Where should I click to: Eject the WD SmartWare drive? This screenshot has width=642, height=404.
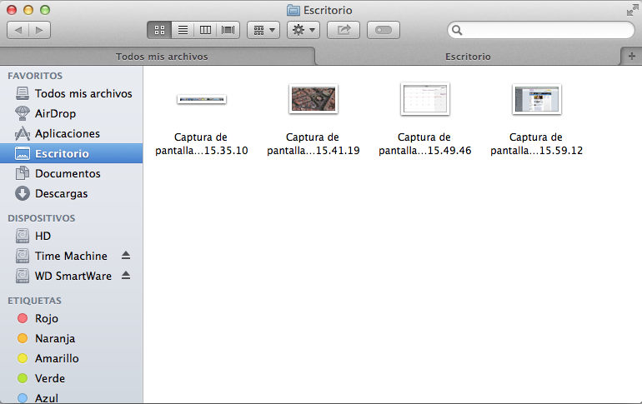pos(126,276)
